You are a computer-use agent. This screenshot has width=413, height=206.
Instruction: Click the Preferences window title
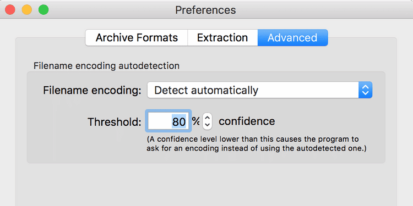[205, 10]
